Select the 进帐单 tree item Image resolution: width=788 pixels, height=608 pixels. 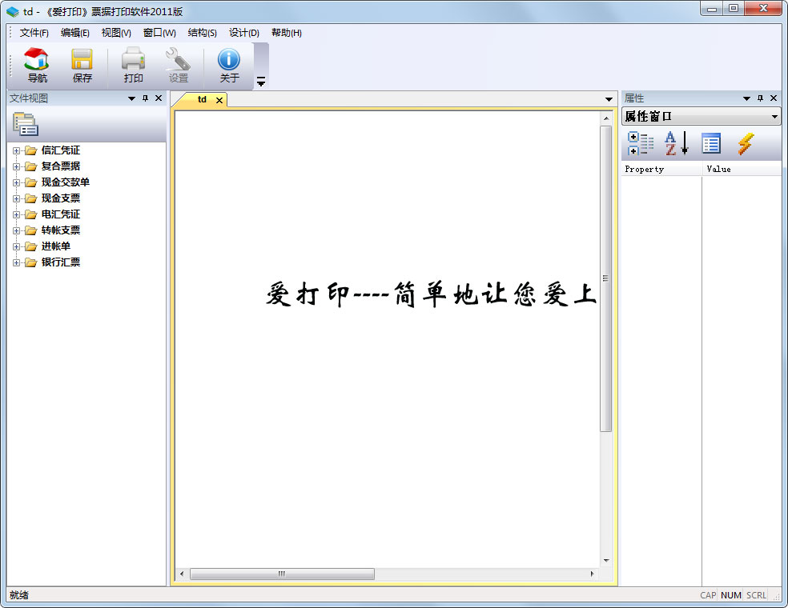point(54,246)
